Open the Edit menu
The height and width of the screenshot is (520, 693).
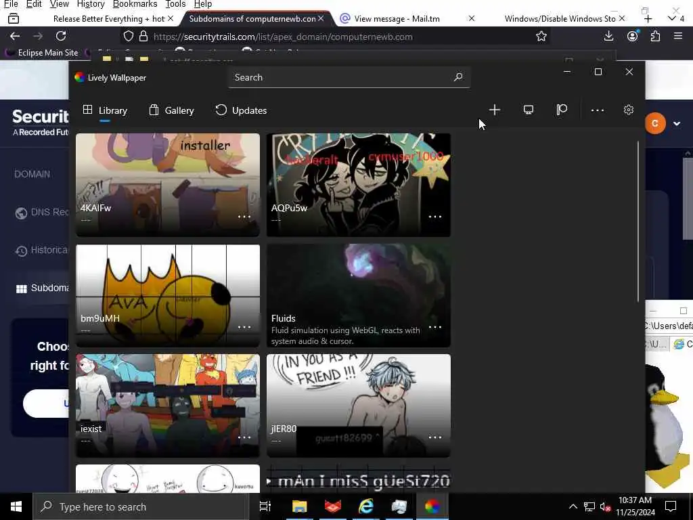(x=34, y=4)
